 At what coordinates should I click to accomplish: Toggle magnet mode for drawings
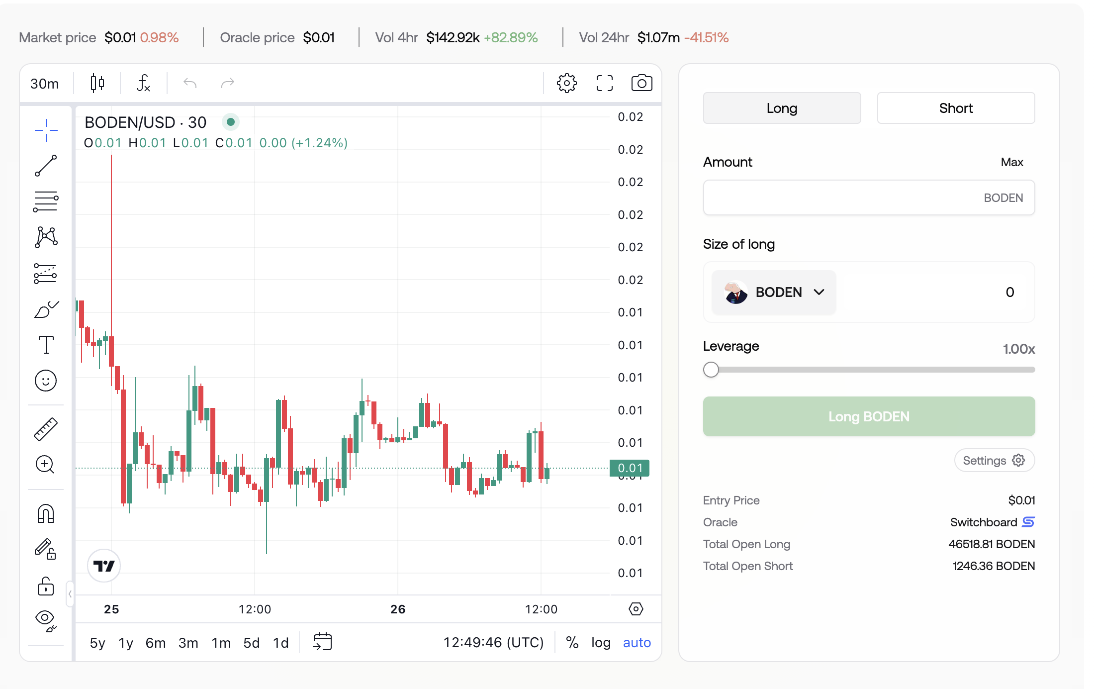tap(46, 513)
